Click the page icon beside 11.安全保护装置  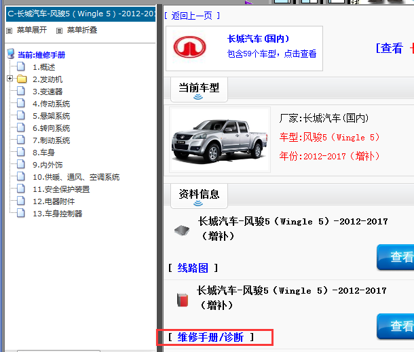(21, 189)
